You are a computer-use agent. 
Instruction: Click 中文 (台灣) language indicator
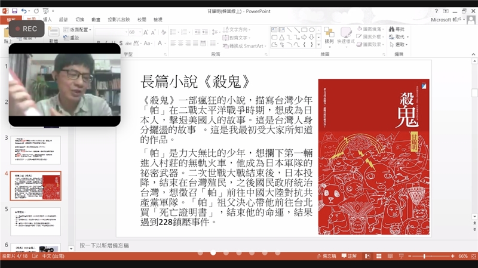[x=53, y=256]
